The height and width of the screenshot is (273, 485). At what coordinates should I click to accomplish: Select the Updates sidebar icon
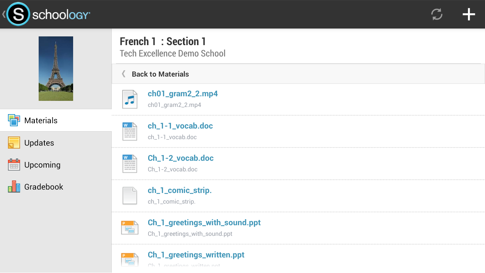14,143
